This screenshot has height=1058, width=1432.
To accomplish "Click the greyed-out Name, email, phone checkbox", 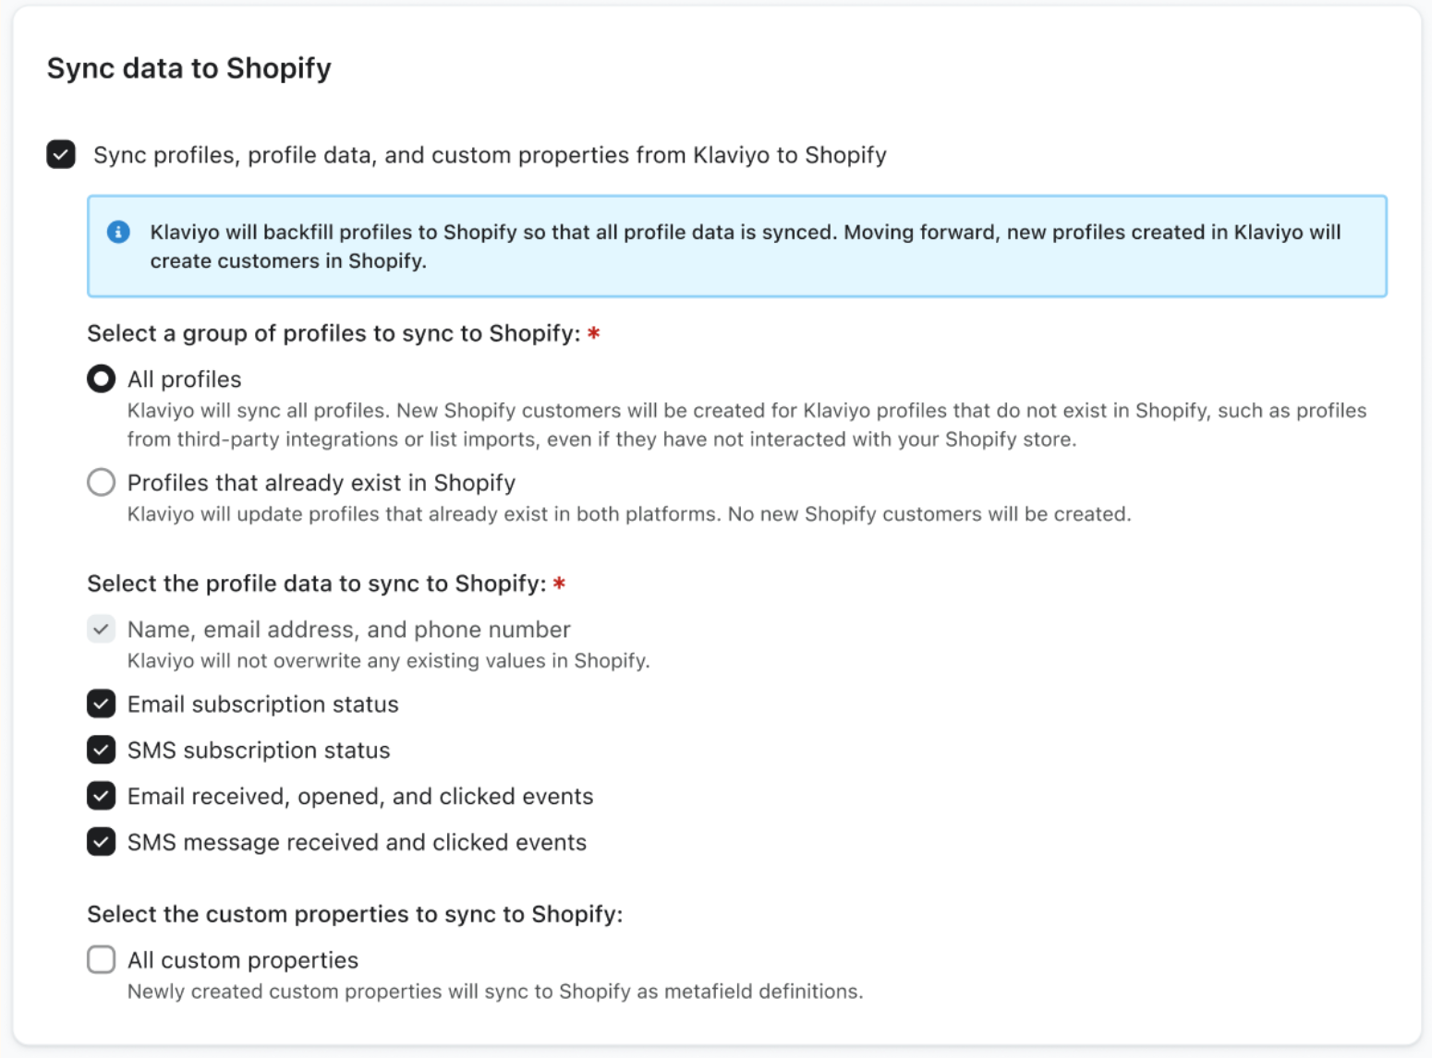I will pos(101,630).
